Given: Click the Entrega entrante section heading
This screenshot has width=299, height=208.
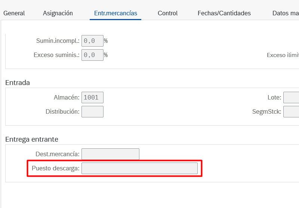Looking at the screenshot, I should (x=32, y=139).
